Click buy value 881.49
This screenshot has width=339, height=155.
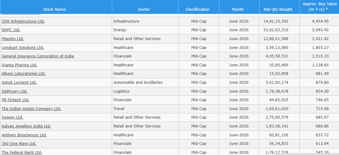322,74
